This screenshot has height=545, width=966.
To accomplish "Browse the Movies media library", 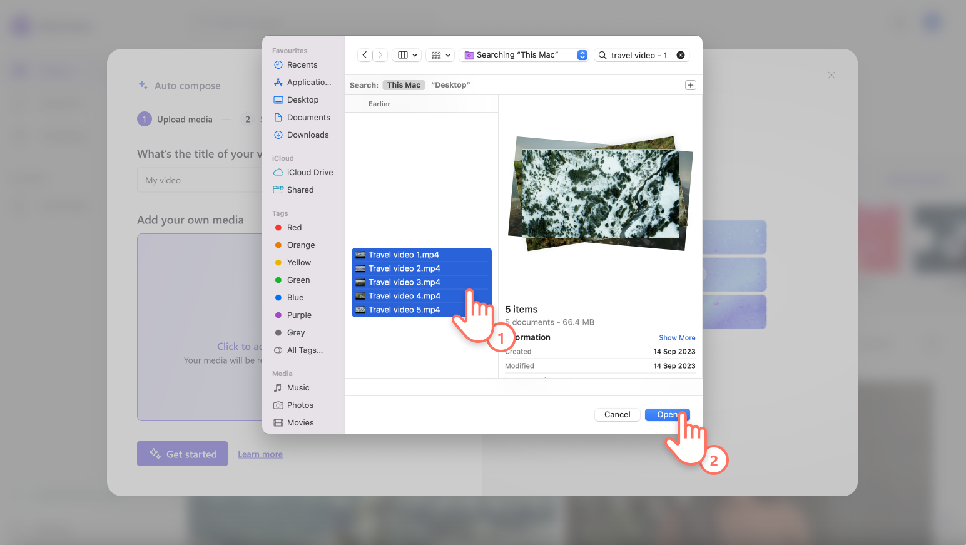I will [300, 422].
